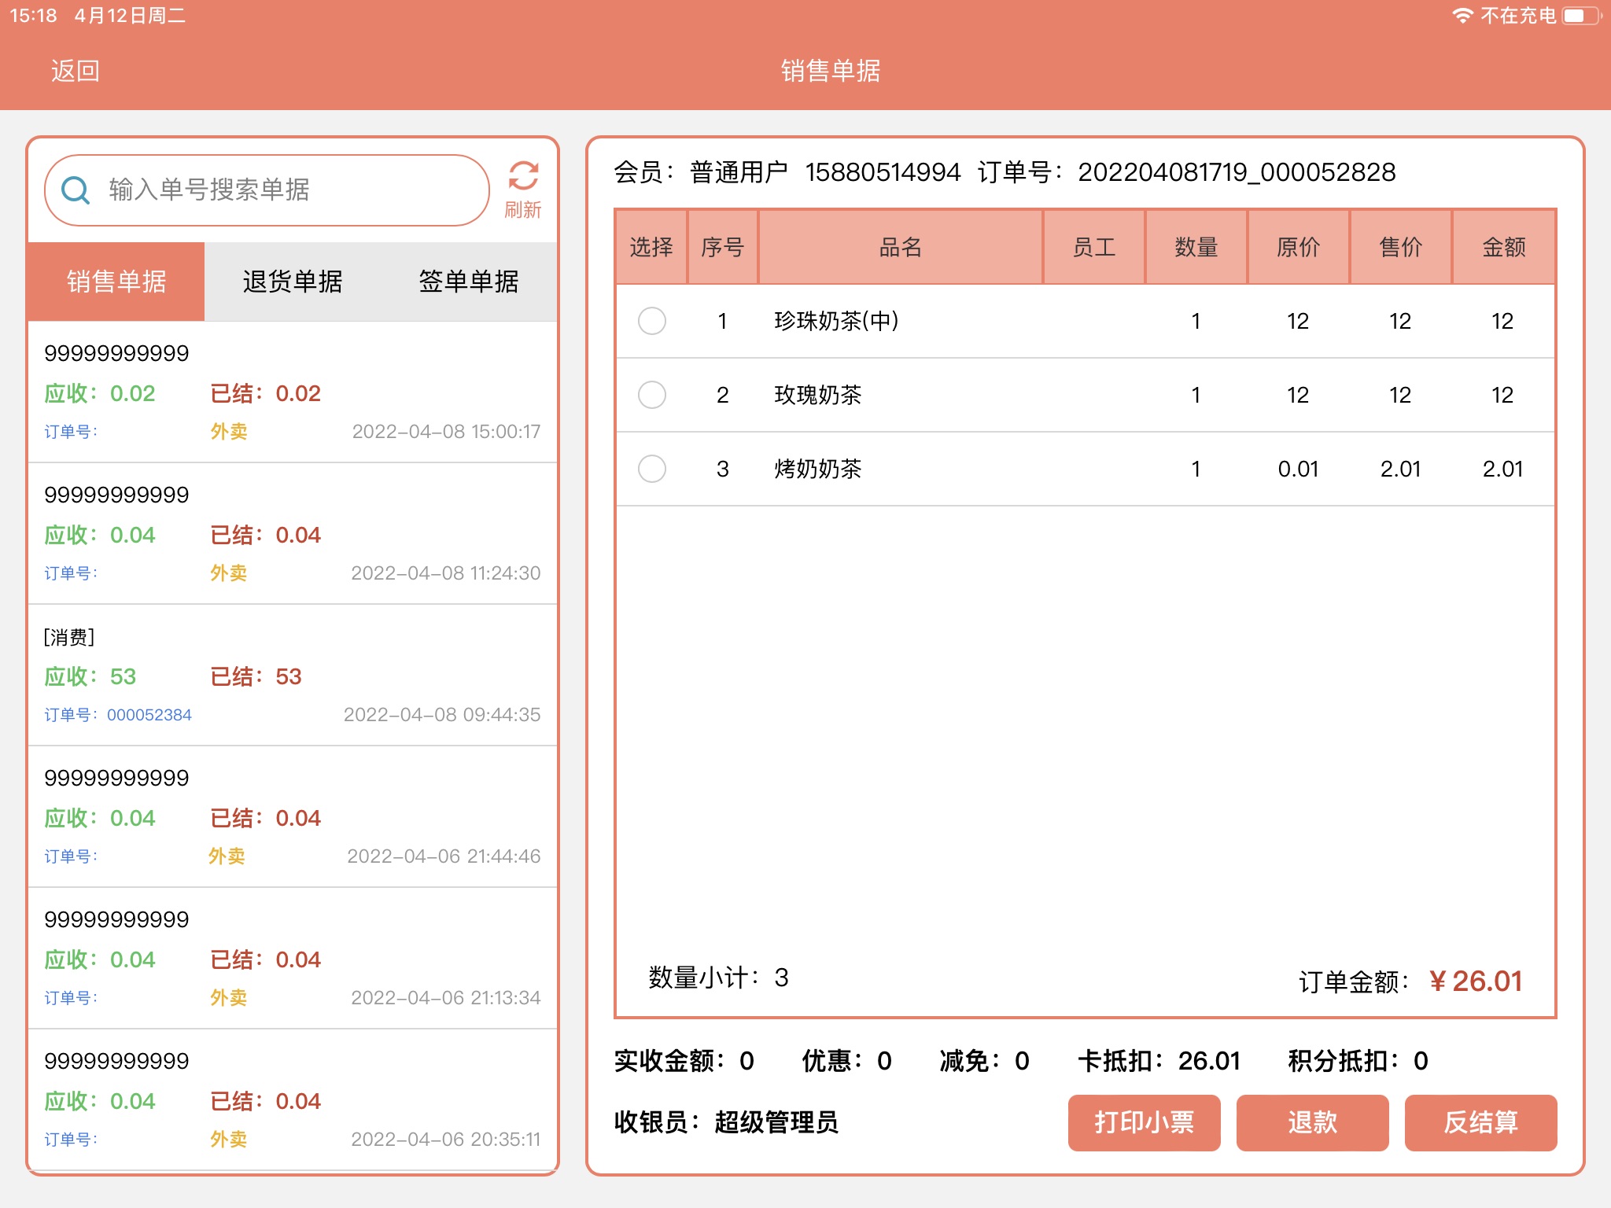Click the 珍珠奶茶(中) item name
1611x1208 pixels.
pos(836,321)
